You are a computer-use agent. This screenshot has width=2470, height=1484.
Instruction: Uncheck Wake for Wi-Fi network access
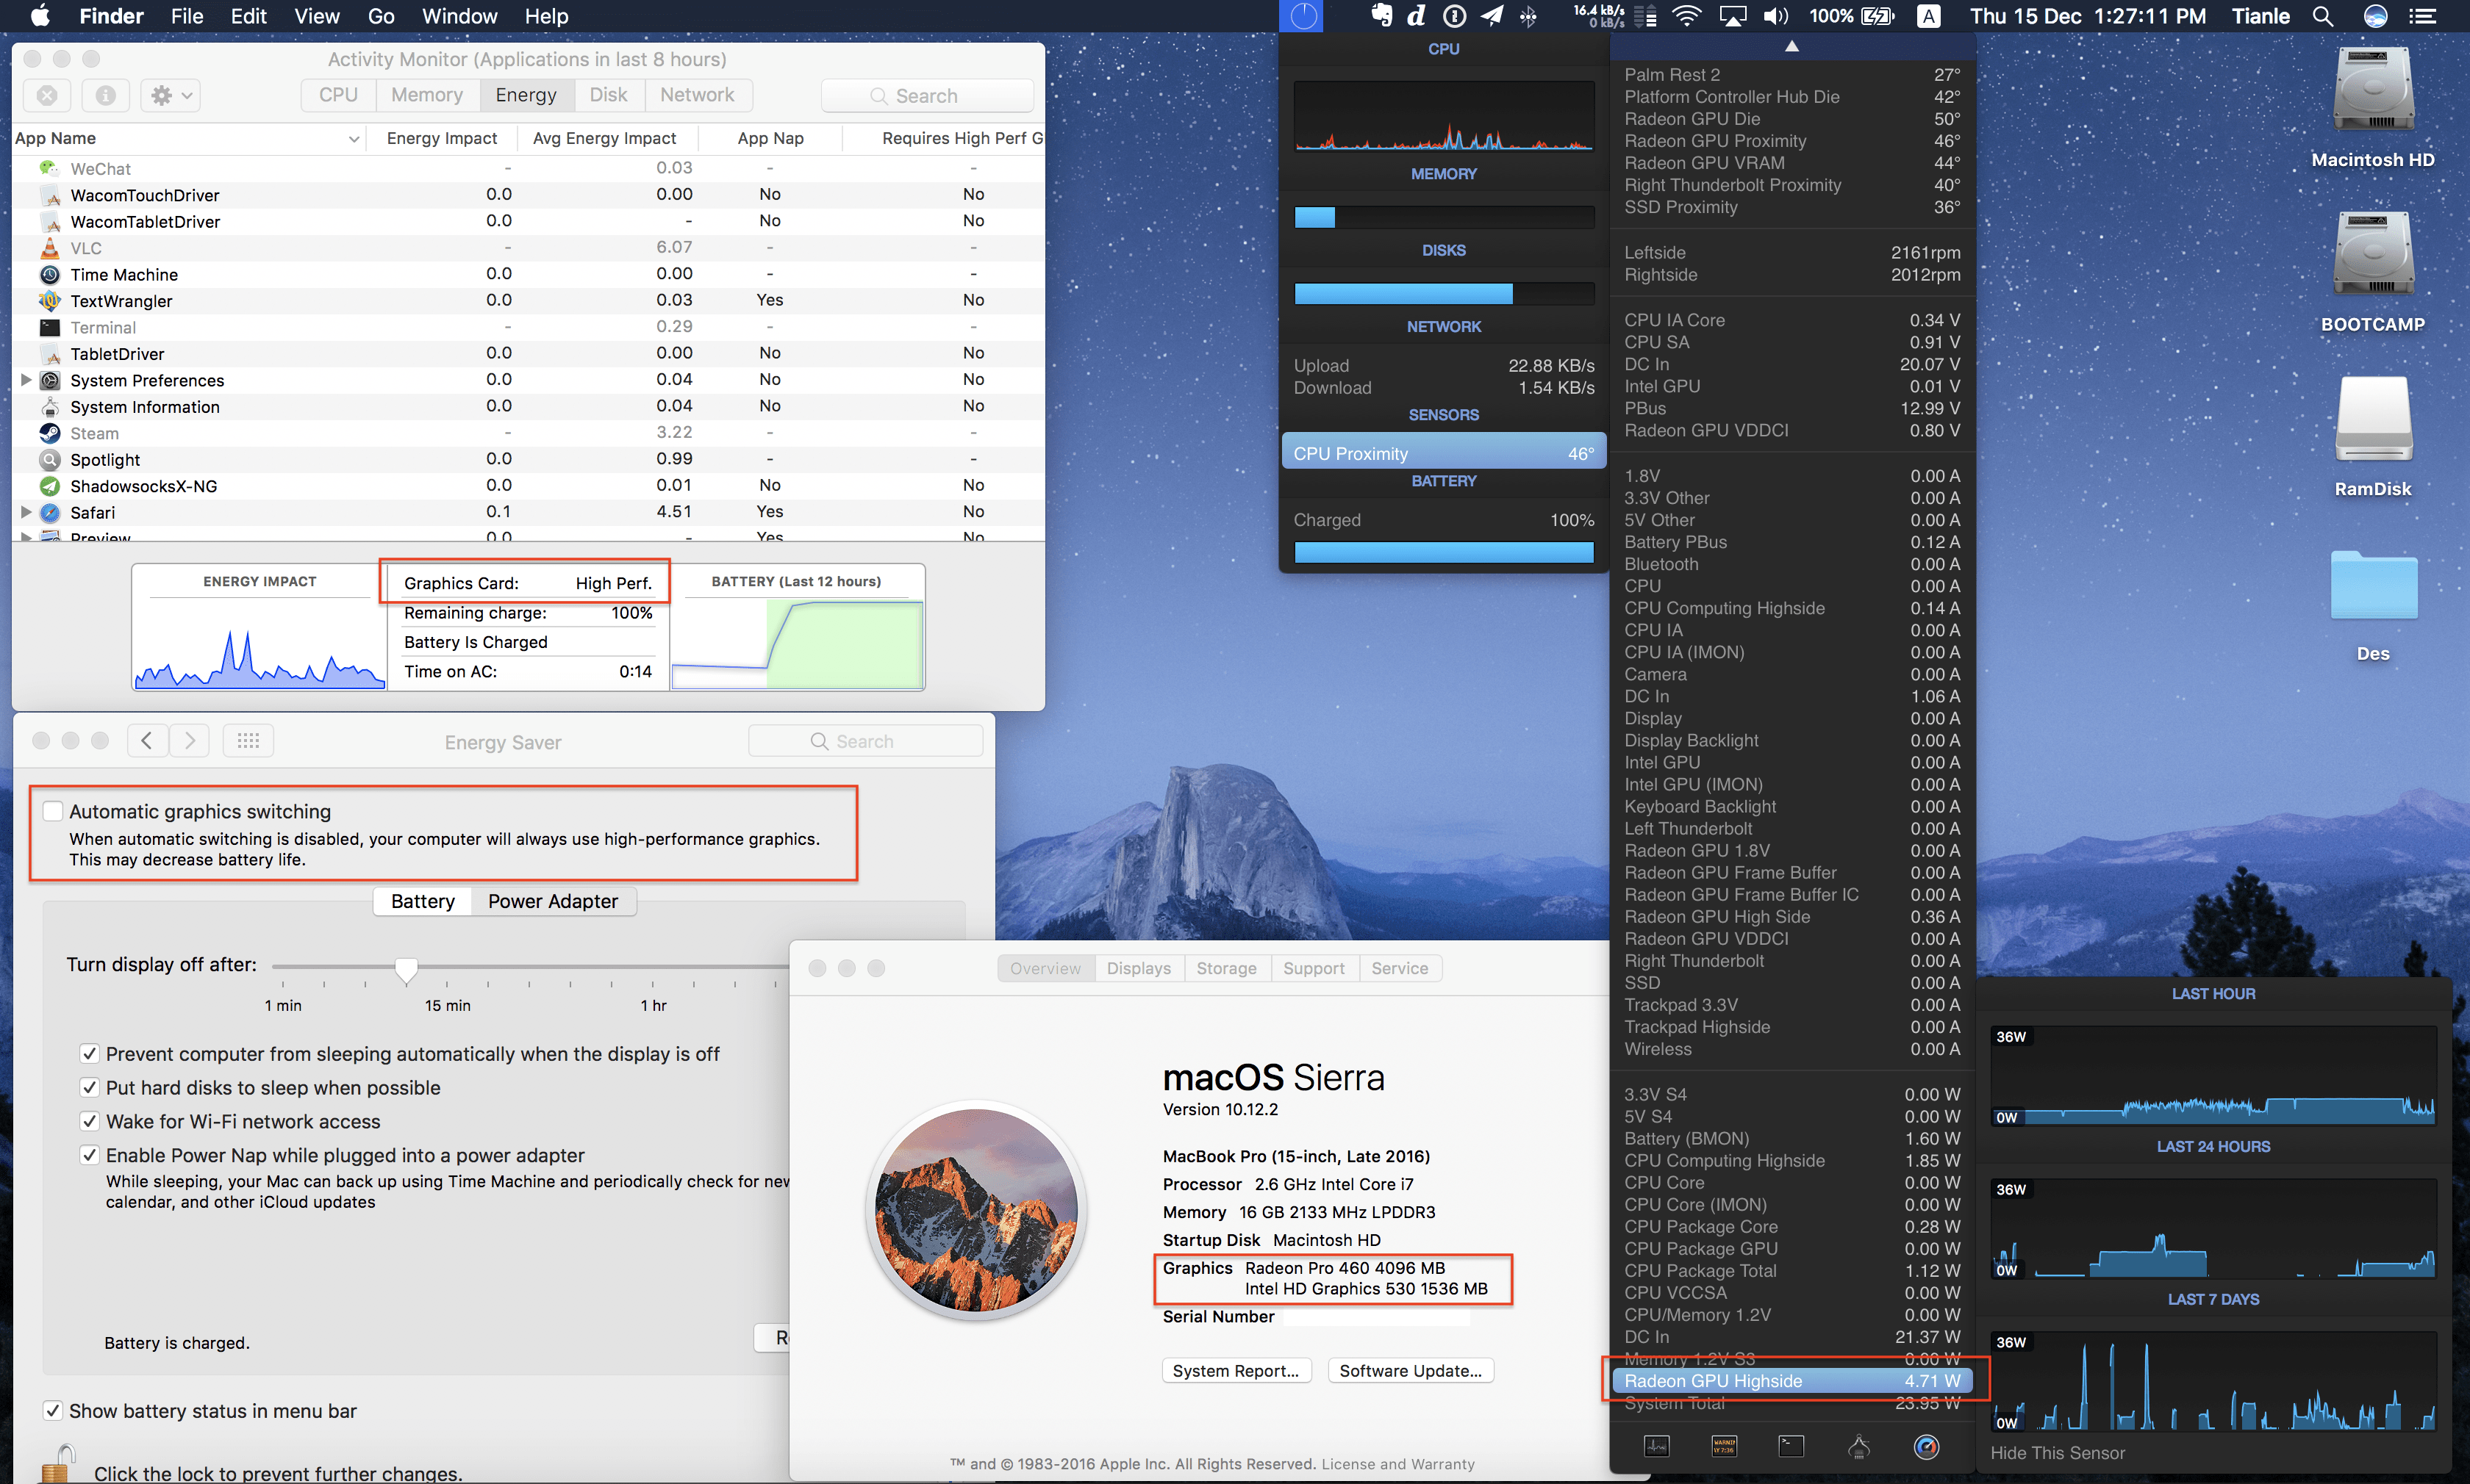[x=89, y=1121]
